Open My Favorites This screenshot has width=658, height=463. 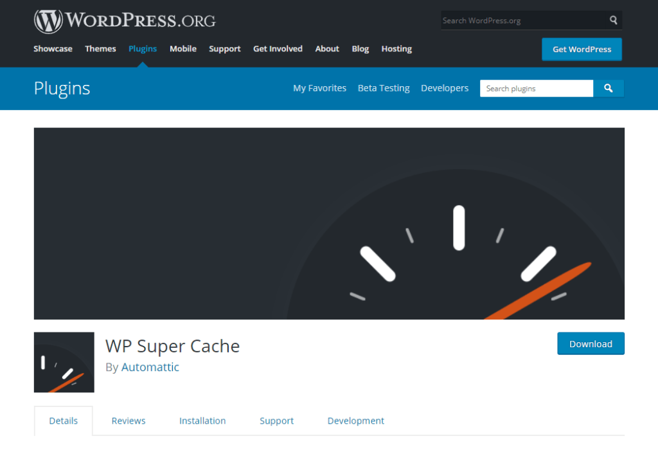click(x=320, y=88)
